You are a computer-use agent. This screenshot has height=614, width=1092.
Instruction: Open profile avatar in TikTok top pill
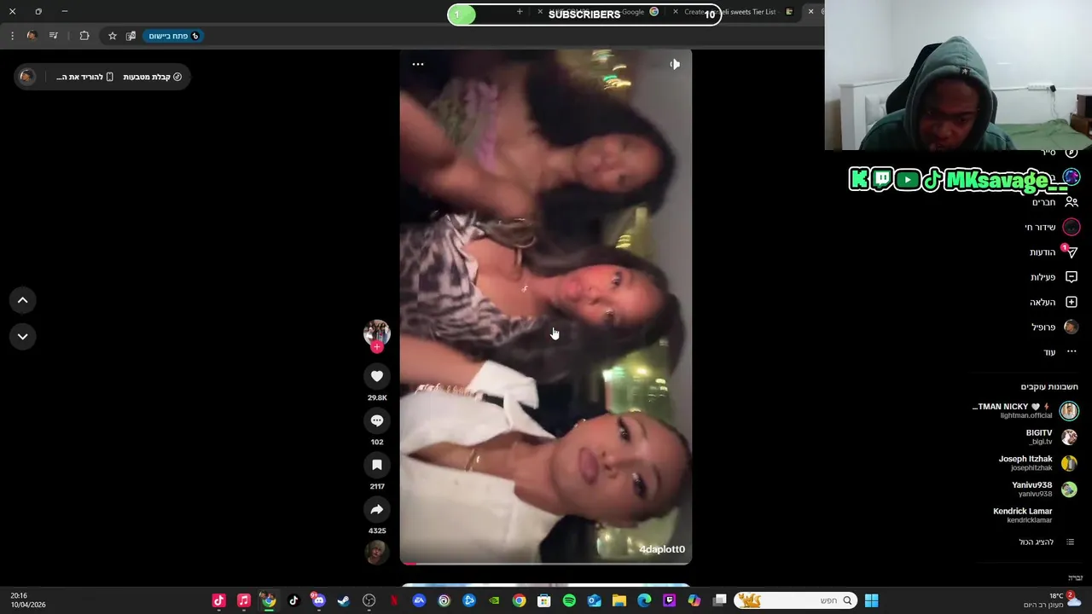point(27,77)
